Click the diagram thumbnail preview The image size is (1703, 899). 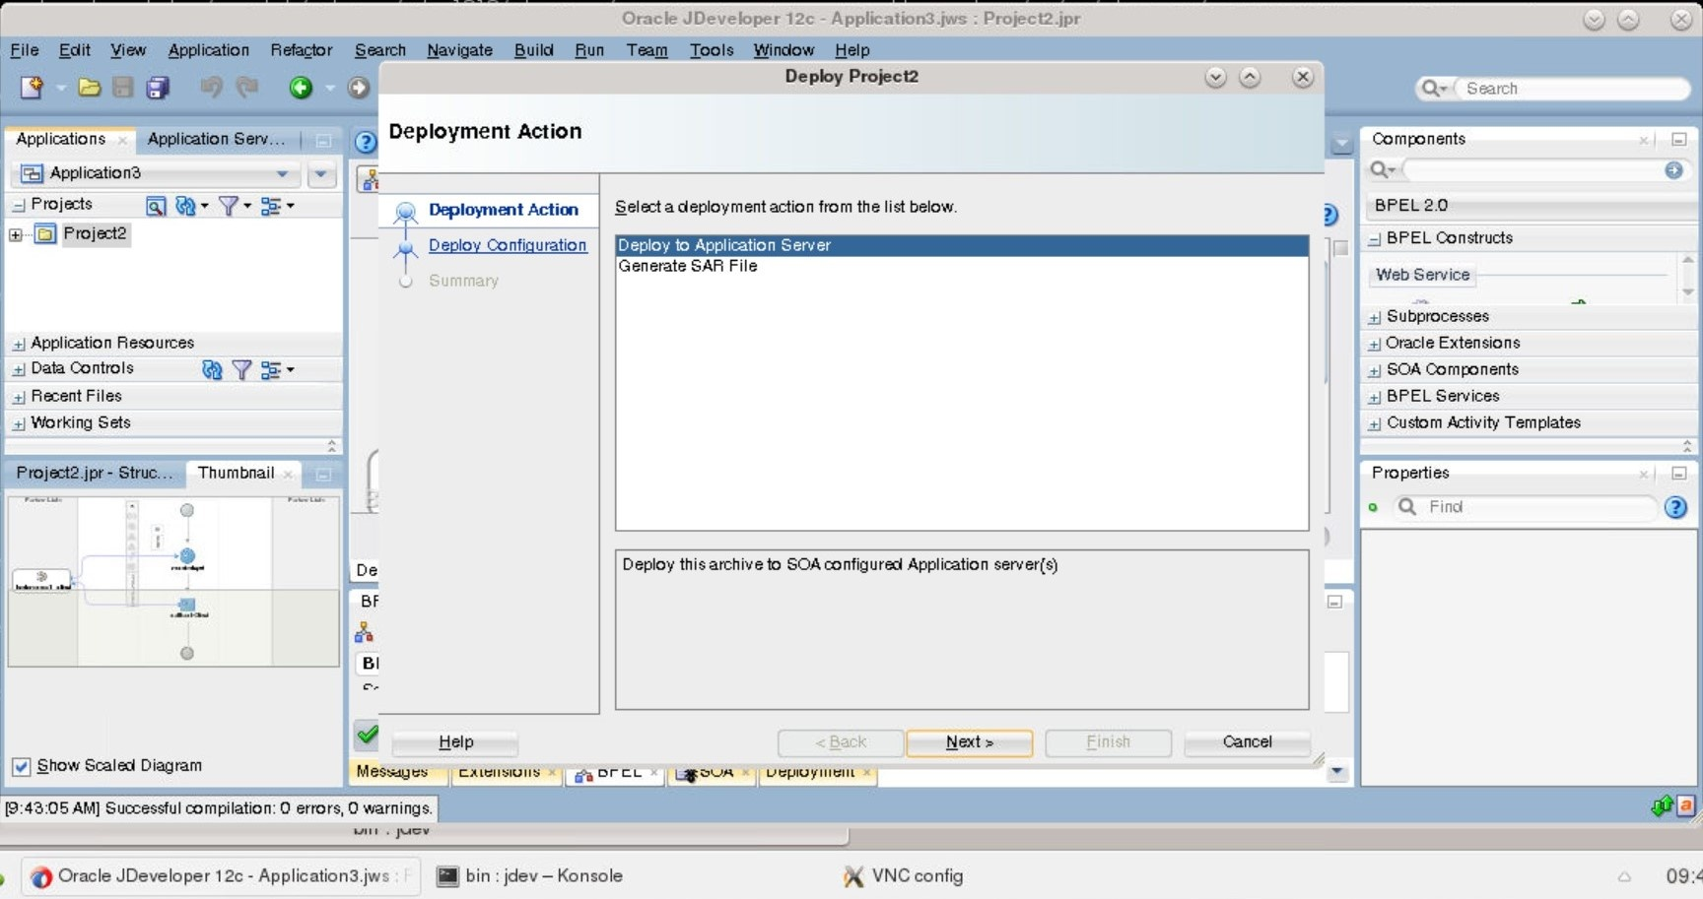click(173, 581)
